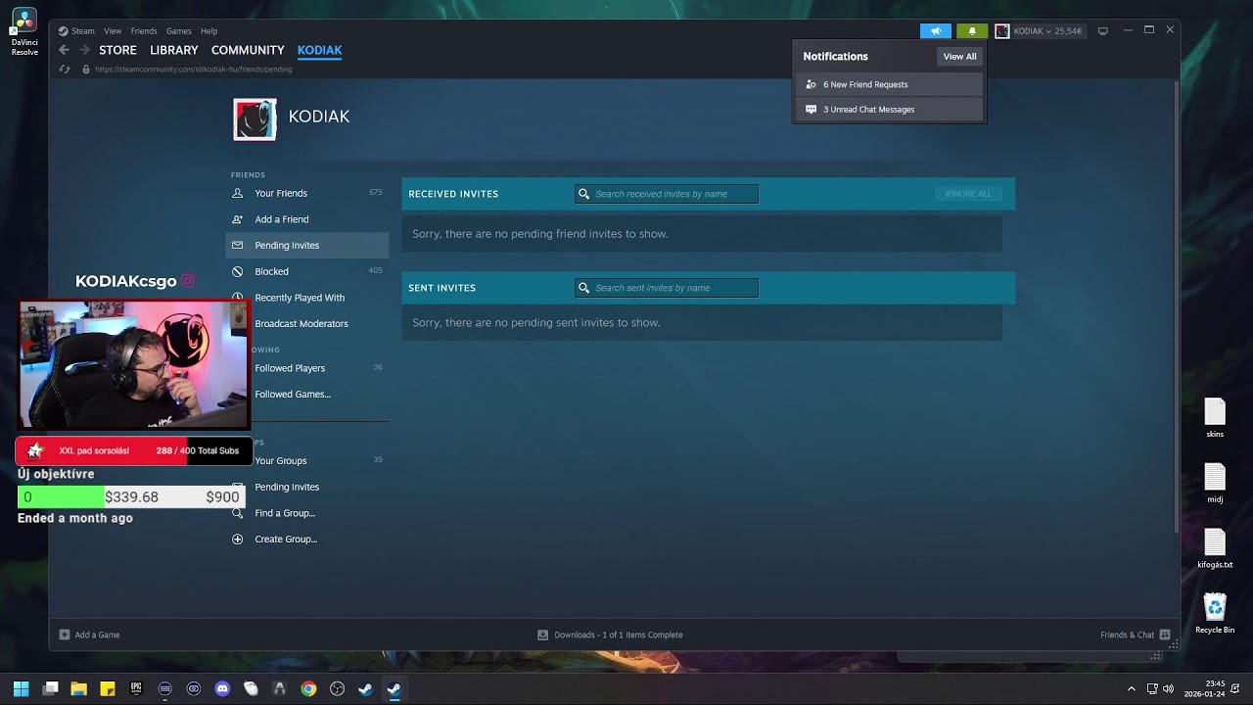Open the Help menu
The height and width of the screenshot is (705, 1253).
[x=209, y=31]
